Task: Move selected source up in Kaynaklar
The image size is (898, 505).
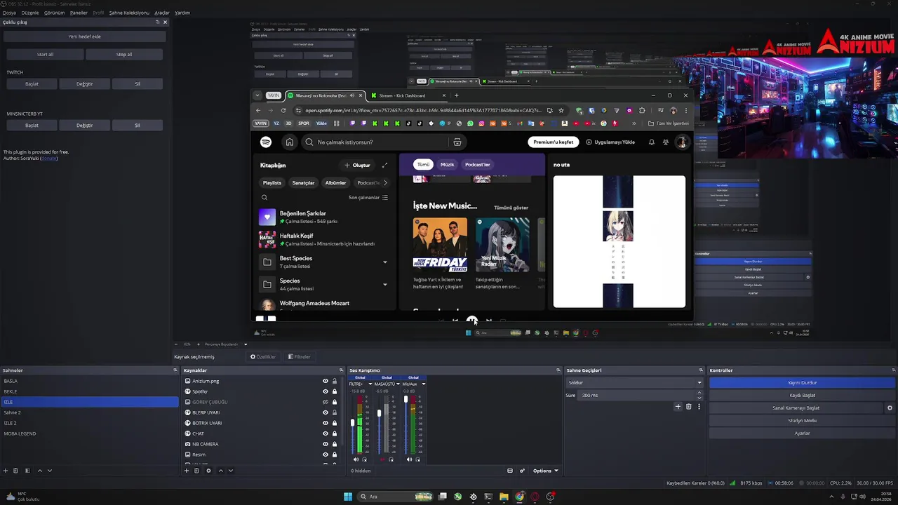Action: click(x=220, y=471)
